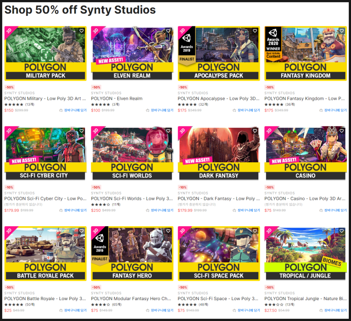Add POLYGON Apocalypse to cart
Screen dimensions: 351x321
246,110
